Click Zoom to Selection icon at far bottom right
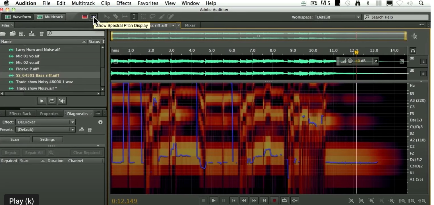Viewport: 434px width, 205px height. pos(422,201)
